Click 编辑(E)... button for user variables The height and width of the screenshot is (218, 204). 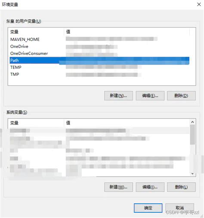150,96
